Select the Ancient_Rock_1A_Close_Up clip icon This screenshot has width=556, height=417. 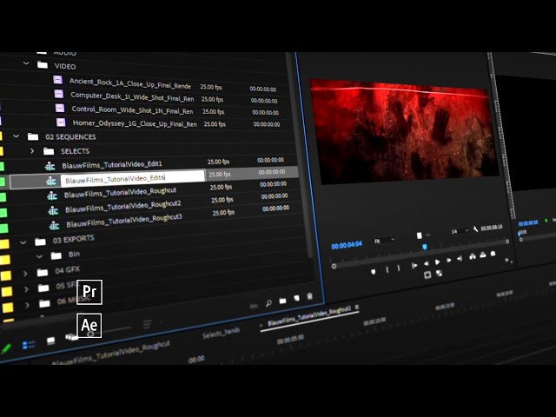tap(58, 79)
